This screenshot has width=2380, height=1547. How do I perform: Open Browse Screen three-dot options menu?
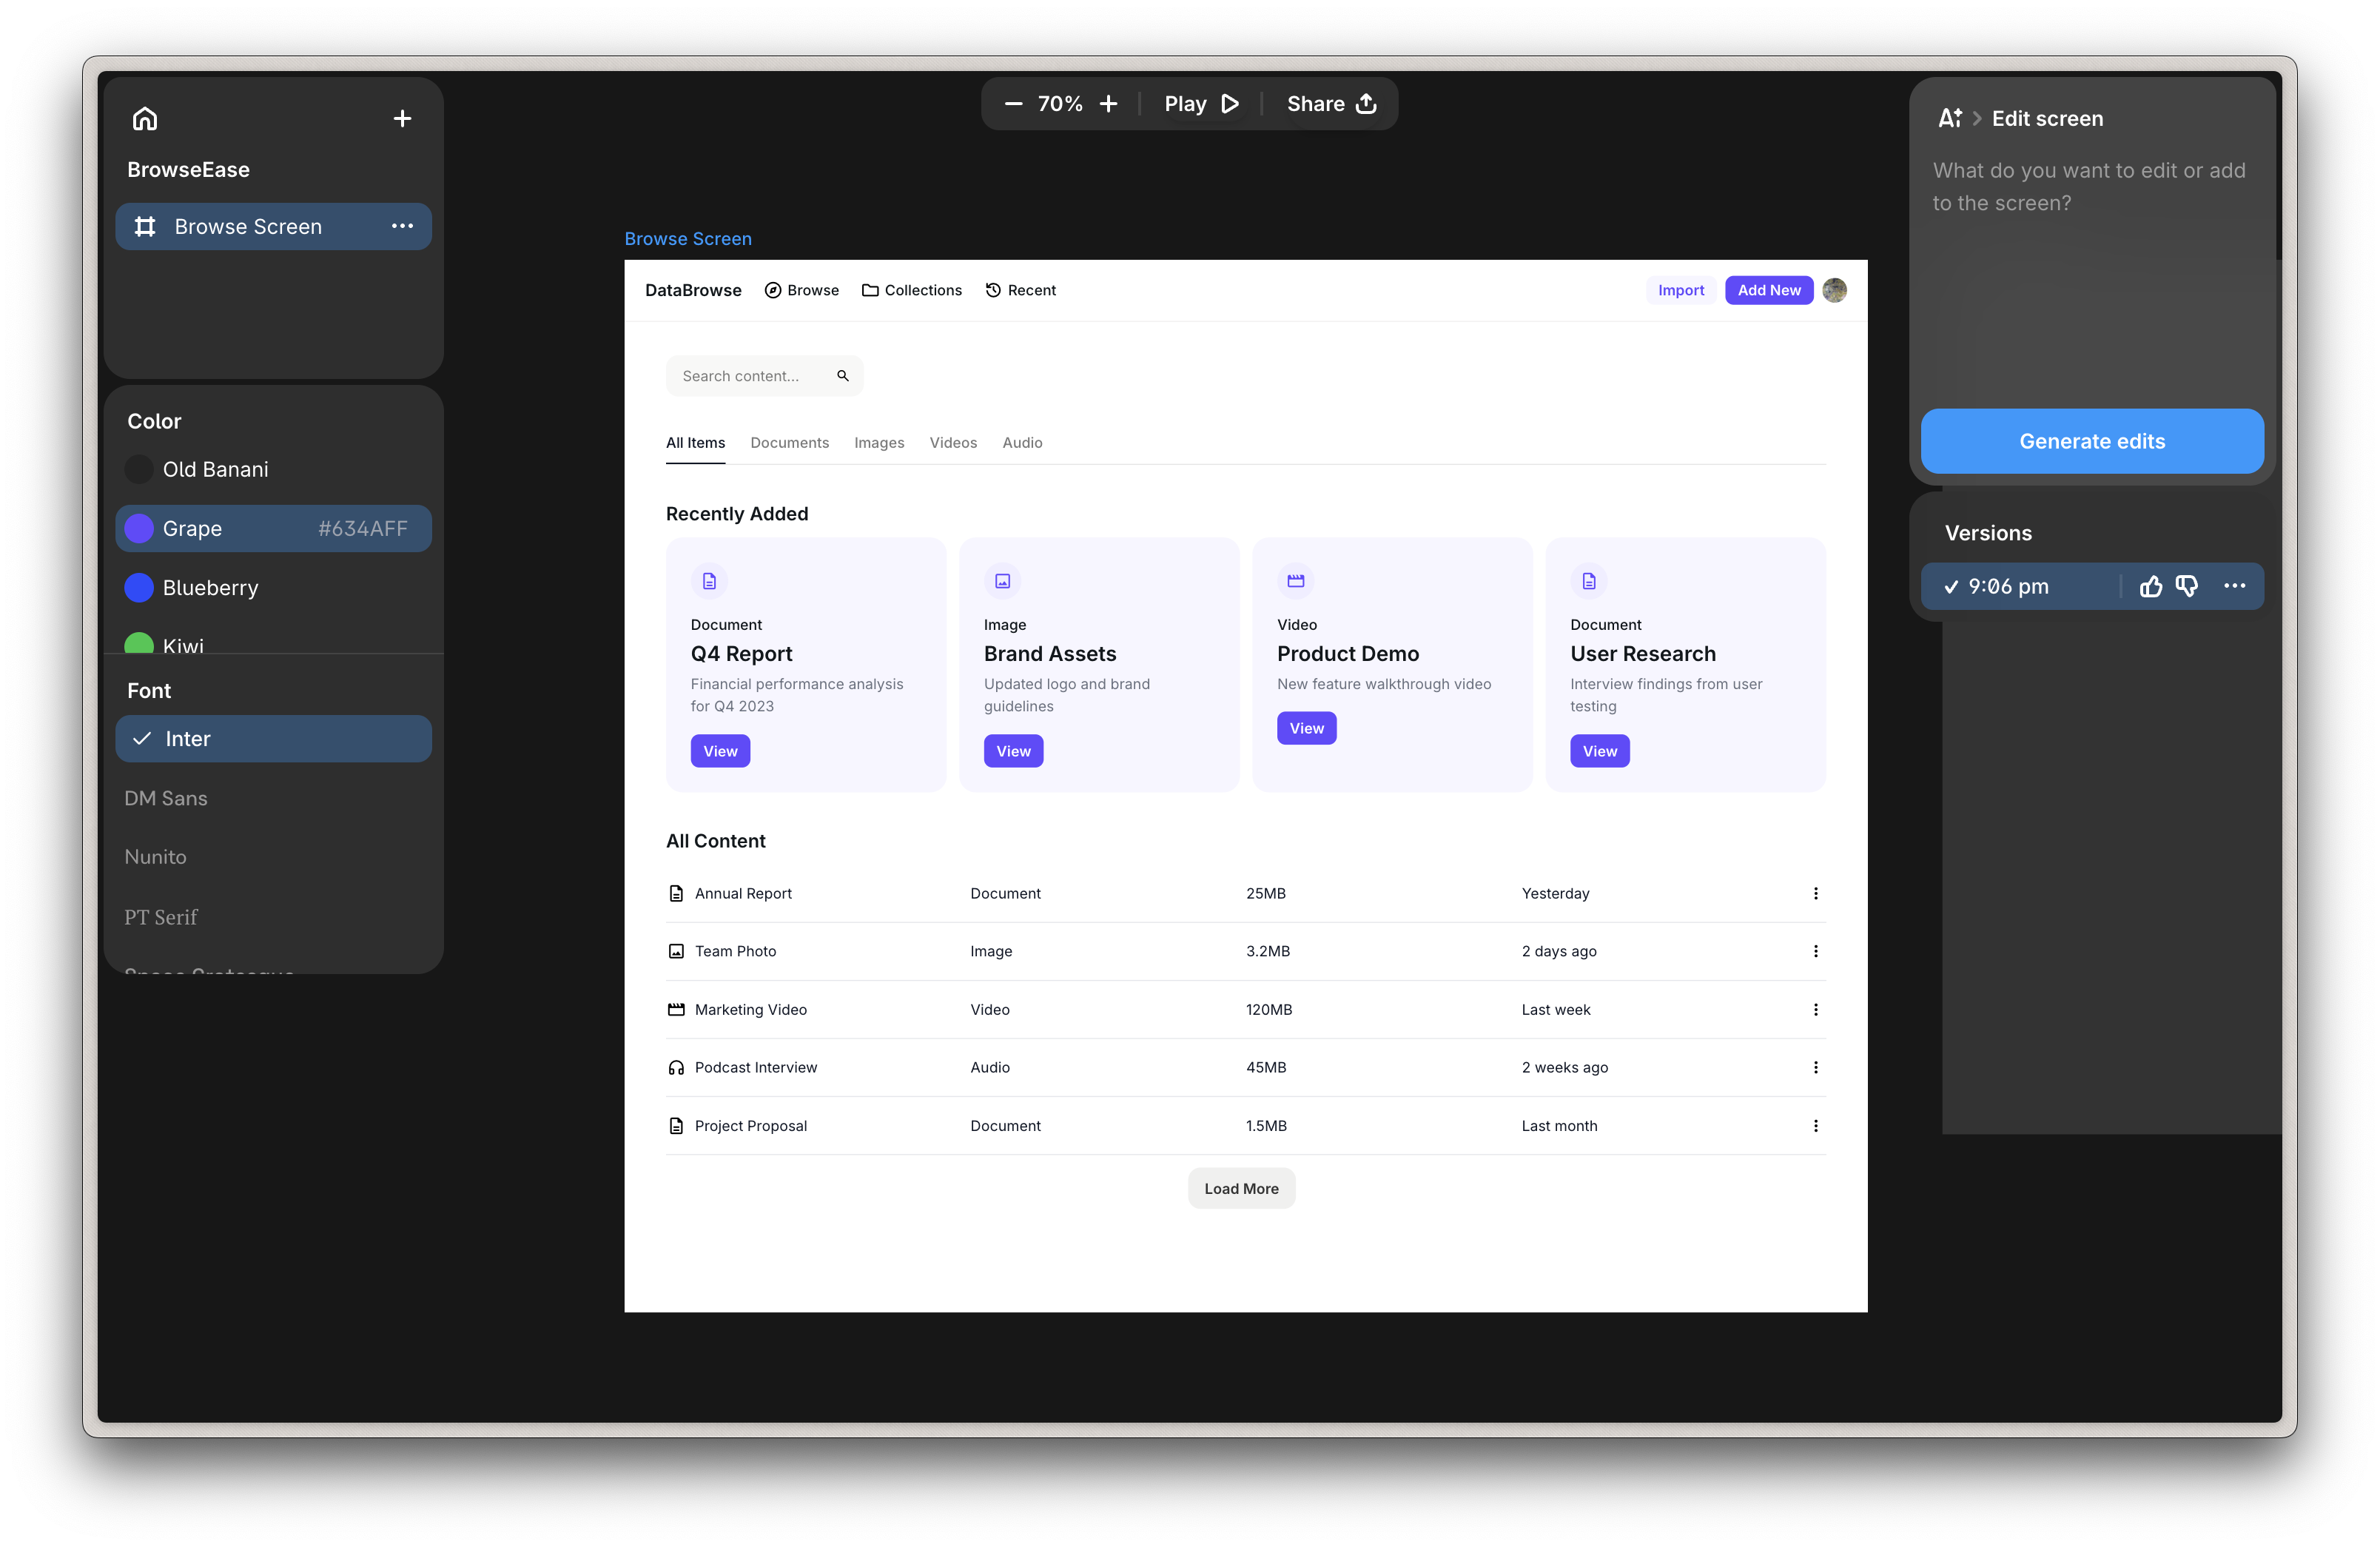click(x=402, y=226)
